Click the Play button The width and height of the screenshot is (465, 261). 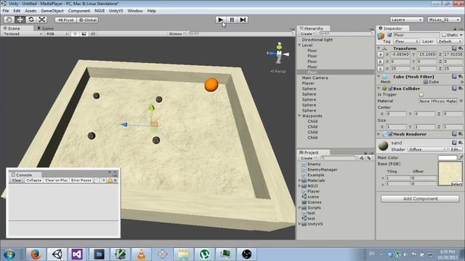221,20
